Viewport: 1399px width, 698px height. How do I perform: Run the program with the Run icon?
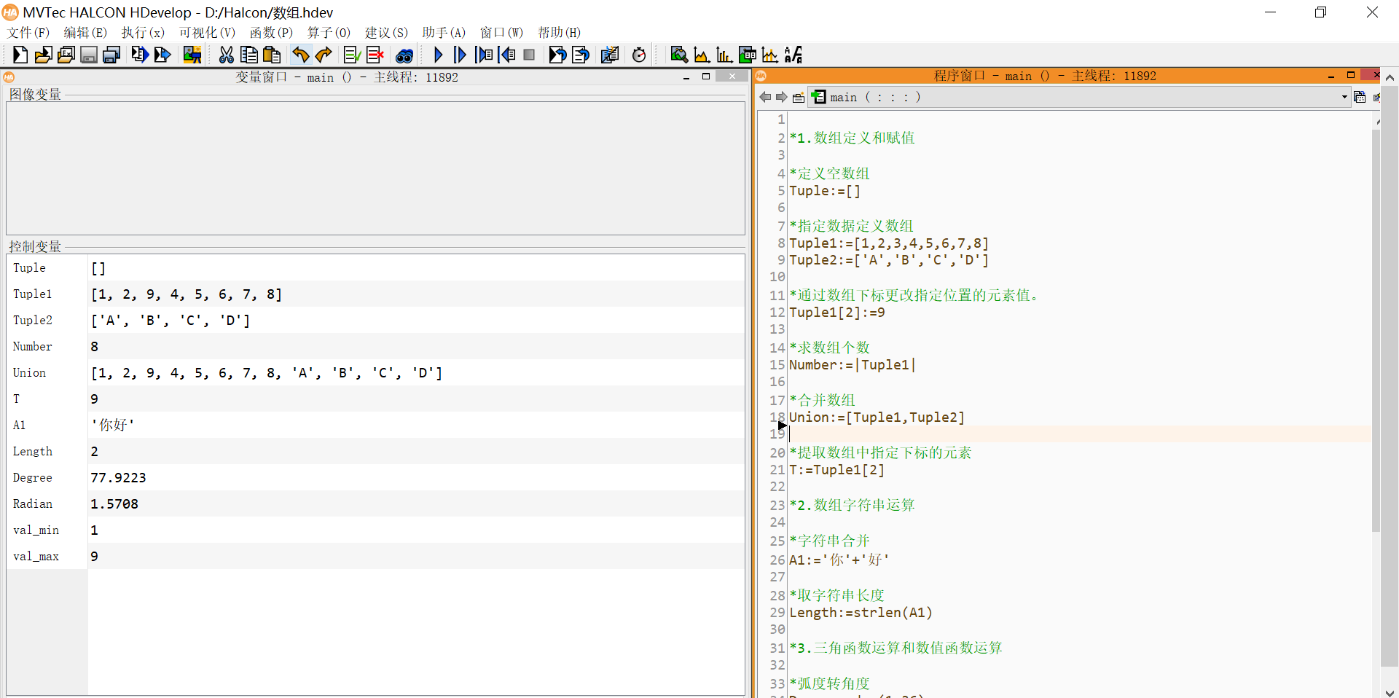pyautogui.click(x=438, y=55)
